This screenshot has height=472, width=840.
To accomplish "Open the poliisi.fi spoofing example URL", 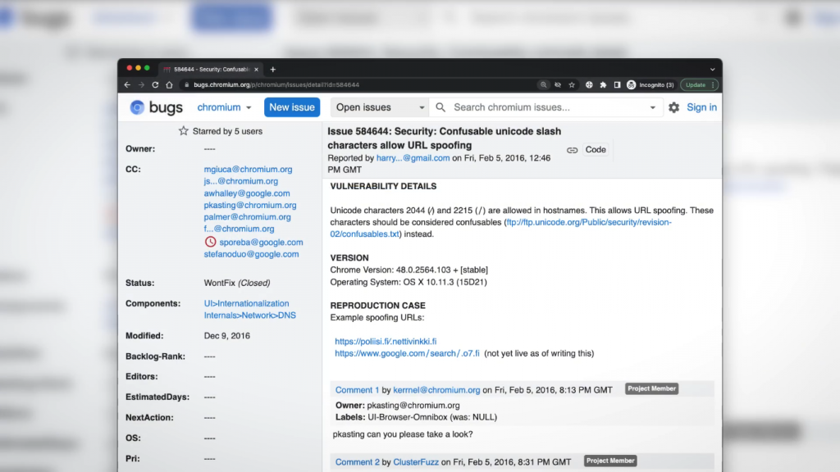I will coord(386,342).
